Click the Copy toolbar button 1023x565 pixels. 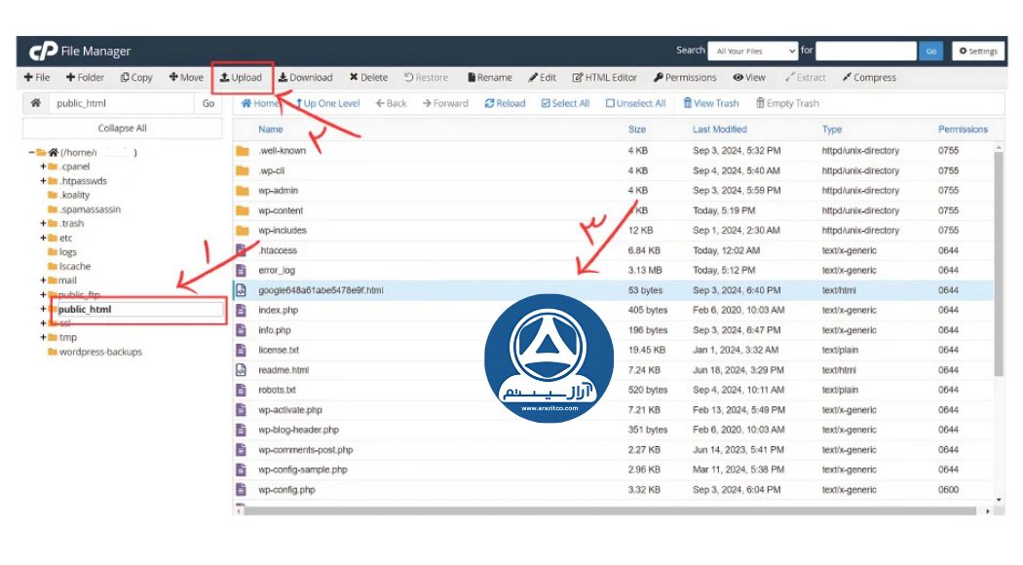click(136, 78)
